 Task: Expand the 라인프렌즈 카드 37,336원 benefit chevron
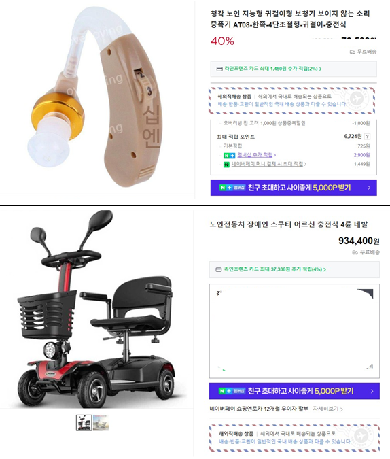(x=325, y=269)
